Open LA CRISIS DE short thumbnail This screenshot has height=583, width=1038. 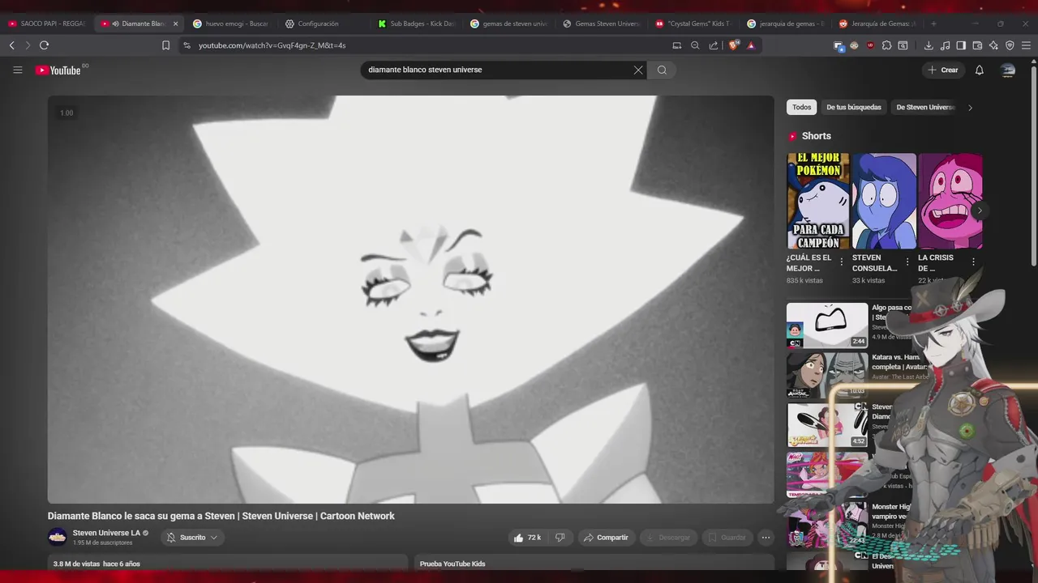950,201
